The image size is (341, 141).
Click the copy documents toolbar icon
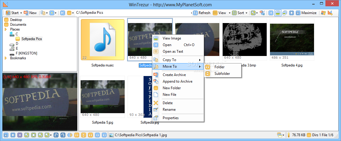point(43,13)
